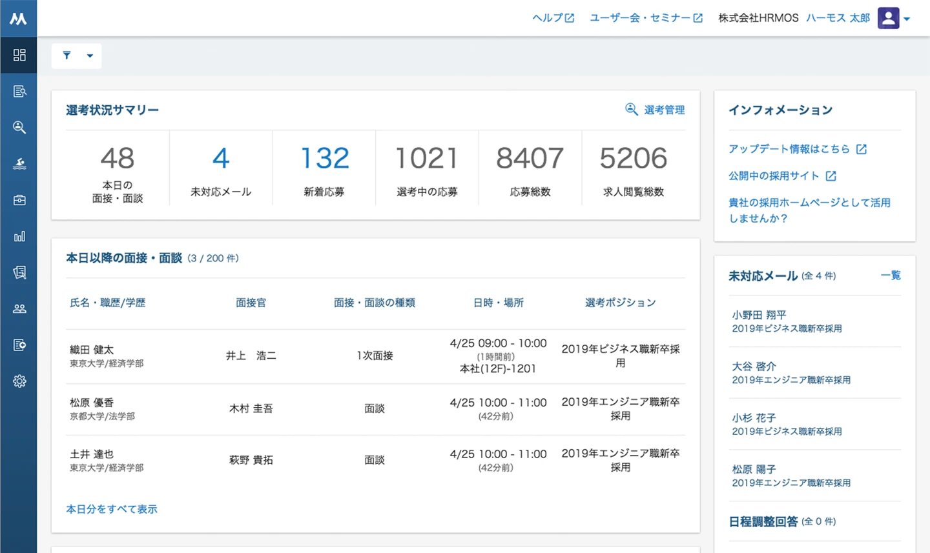Expand the user account dropdown caret
Image resolution: width=930 pixels, height=553 pixels.
pyautogui.click(x=907, y=19)
